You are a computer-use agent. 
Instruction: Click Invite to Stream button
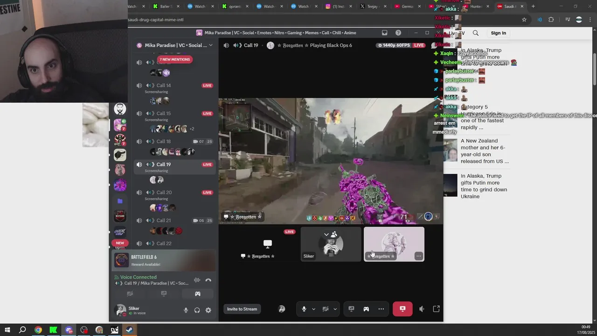click(x=242, y=309)
